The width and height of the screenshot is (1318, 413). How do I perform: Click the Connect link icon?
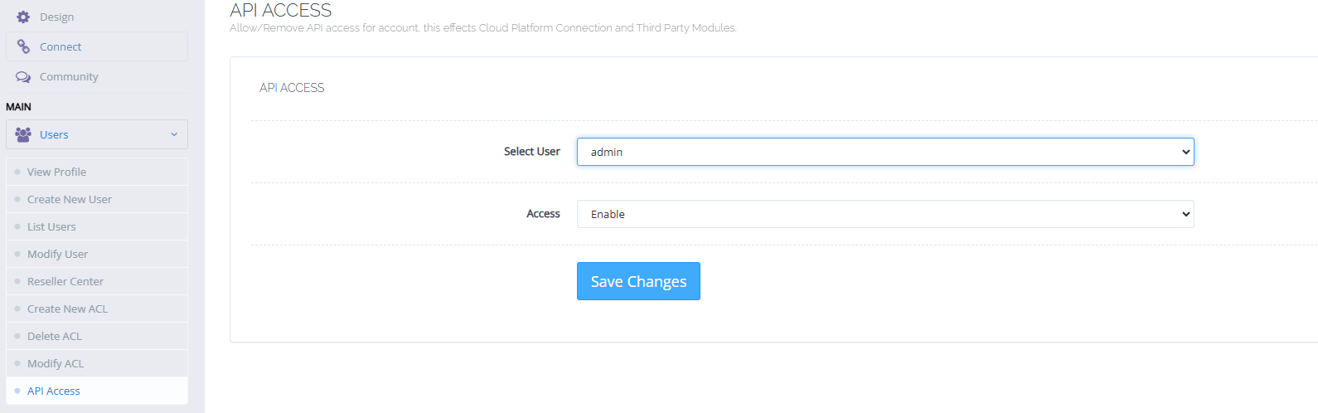coord(23,46)
